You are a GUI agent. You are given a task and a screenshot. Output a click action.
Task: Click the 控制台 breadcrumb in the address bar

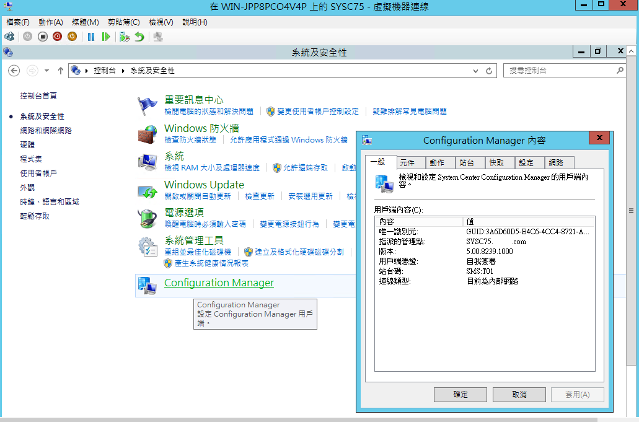coord(104,71)
